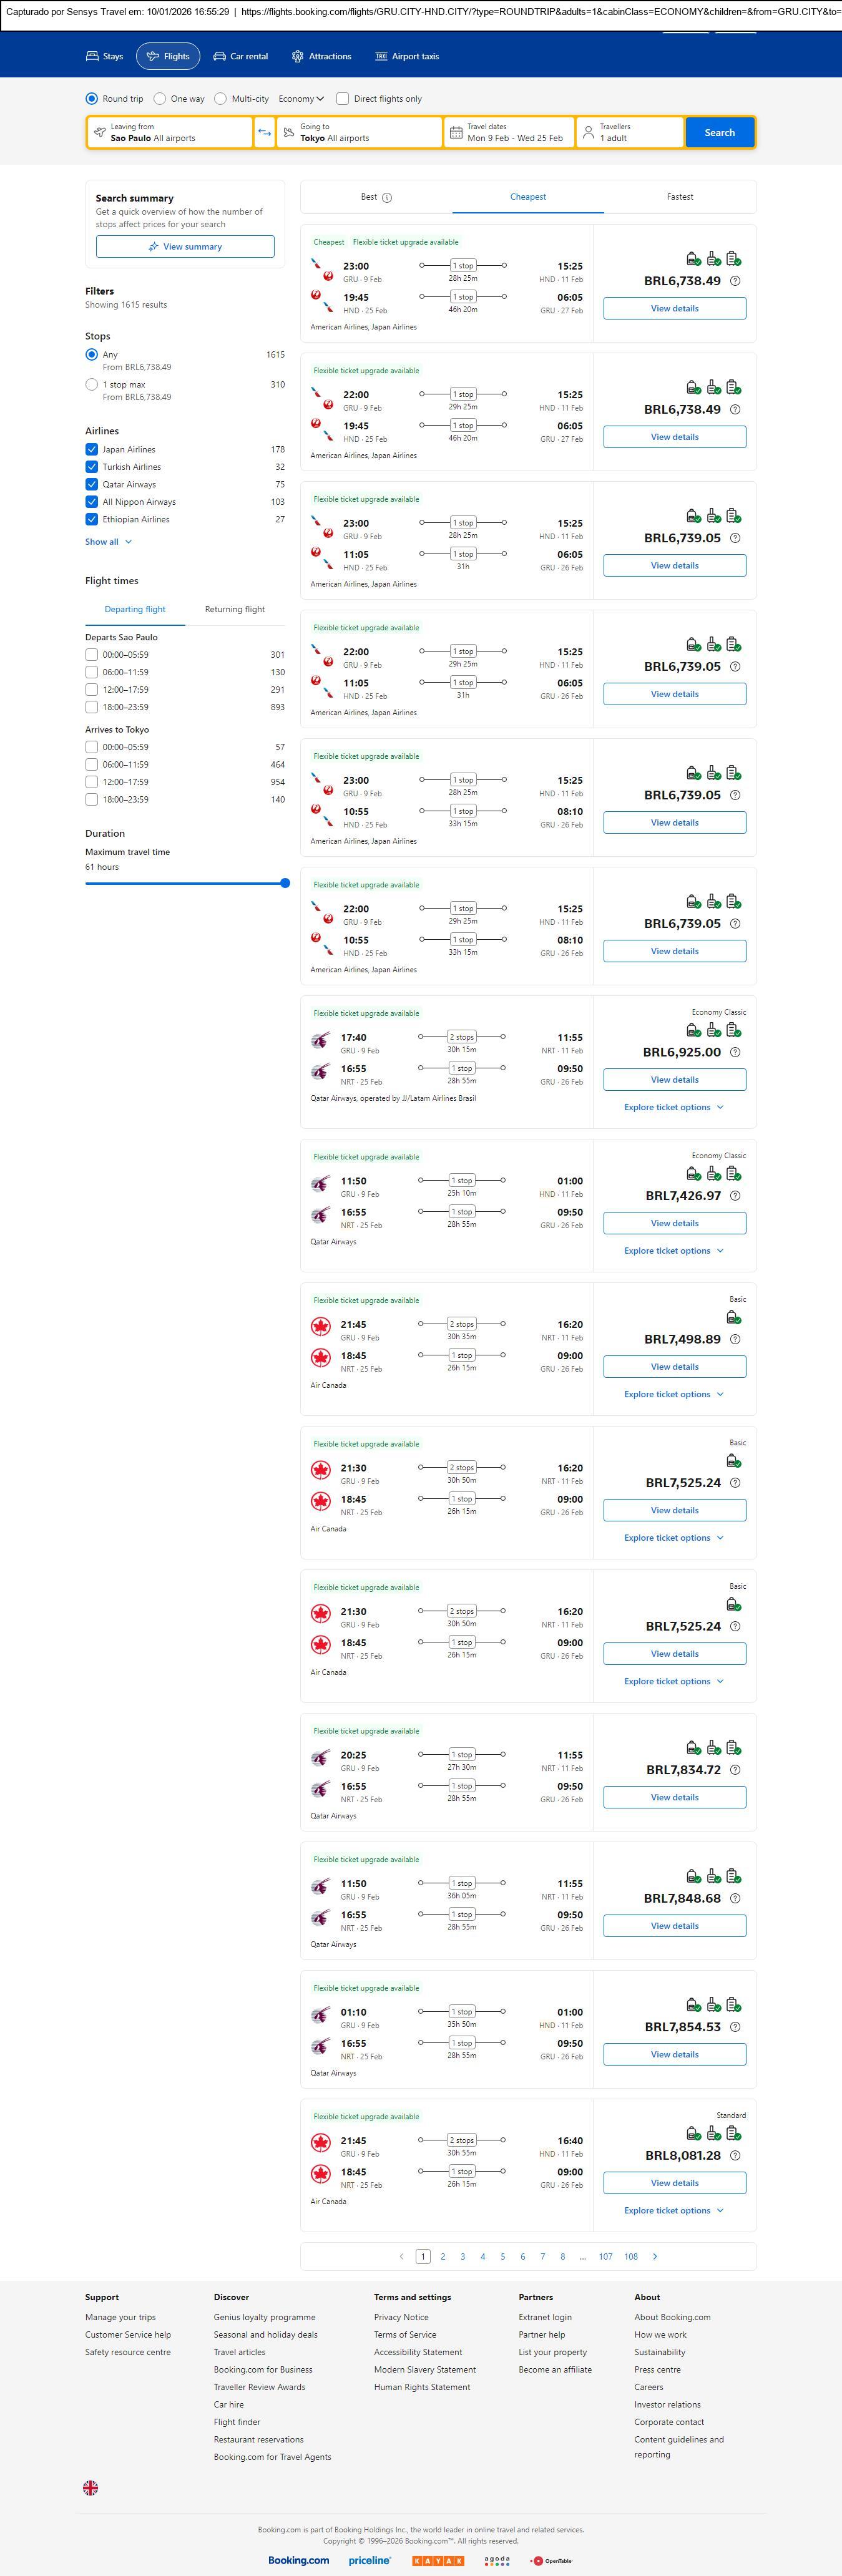The width and height of the screenshot is (842, 2576).
Task: Enable the Direct flights only checkbox
Action: click(x=343, y=99)
